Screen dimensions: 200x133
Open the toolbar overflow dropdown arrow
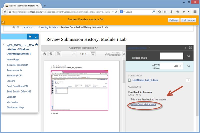189,12
